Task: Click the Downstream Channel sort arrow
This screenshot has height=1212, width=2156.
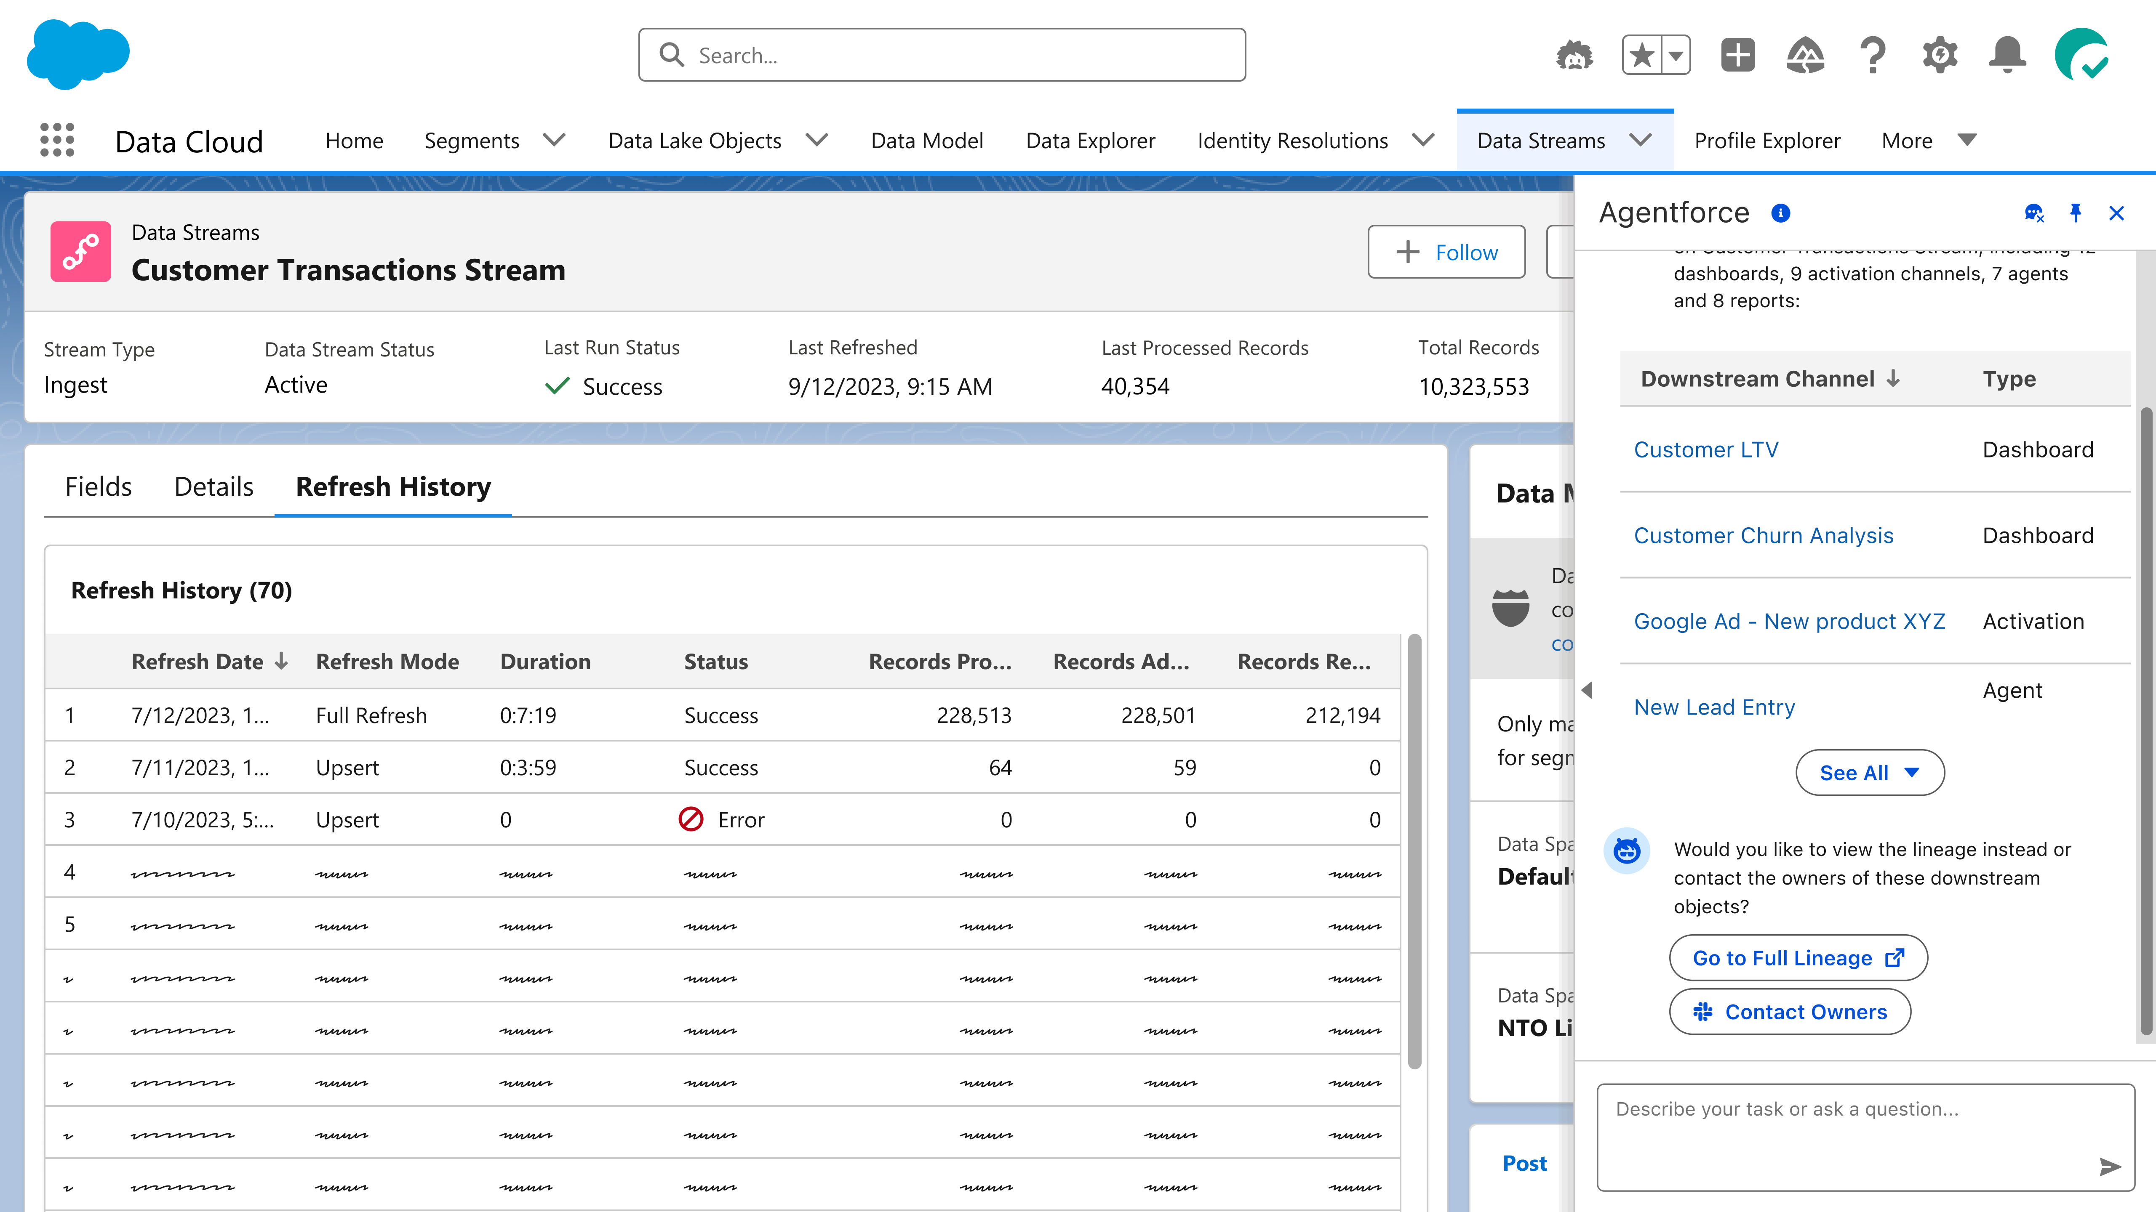Action: click(1893, 379)
